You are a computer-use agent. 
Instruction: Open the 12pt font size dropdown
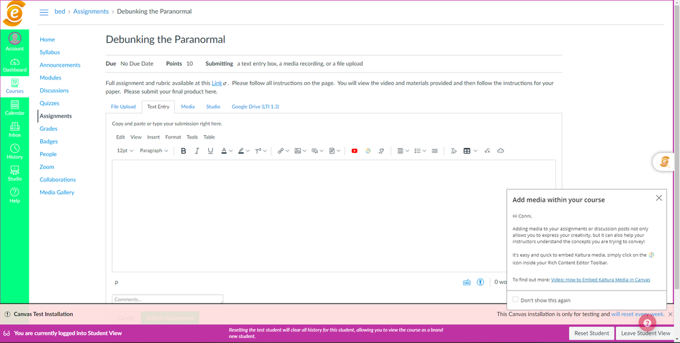(125, 151)
